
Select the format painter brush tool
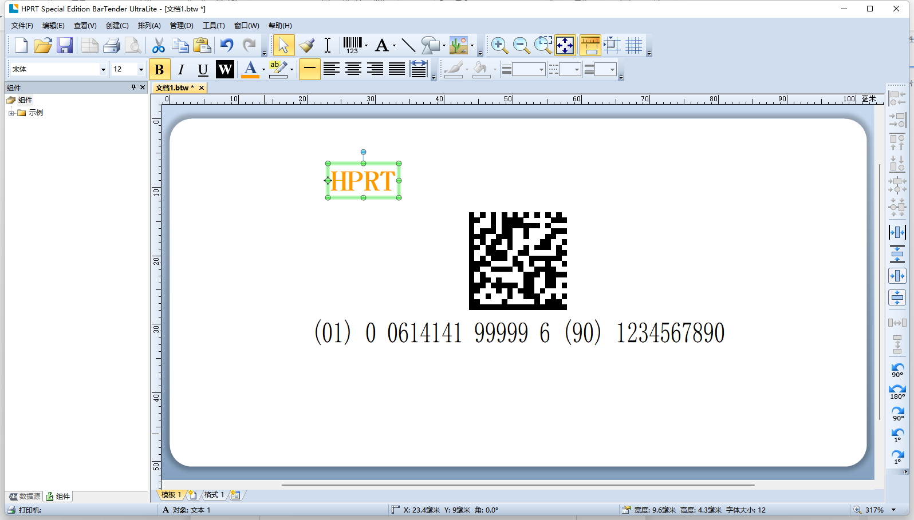306,45
